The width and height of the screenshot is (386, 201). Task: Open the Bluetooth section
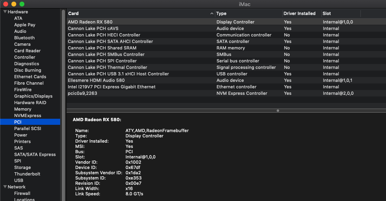point(24,38)
